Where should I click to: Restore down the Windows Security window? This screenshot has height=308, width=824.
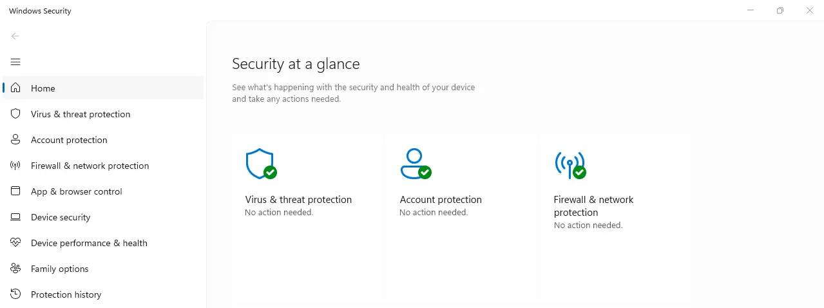(x=780, y=10)
